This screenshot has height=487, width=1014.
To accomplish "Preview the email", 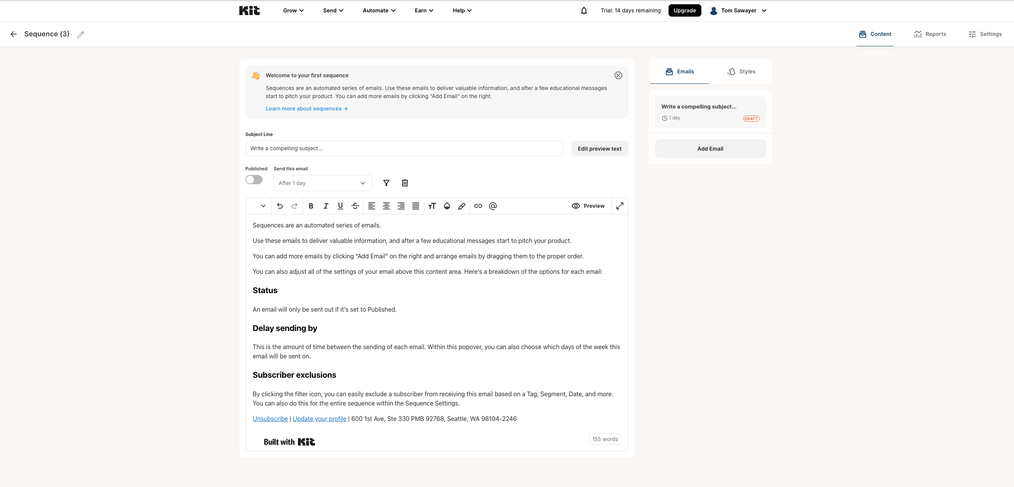I will point(588,206).
